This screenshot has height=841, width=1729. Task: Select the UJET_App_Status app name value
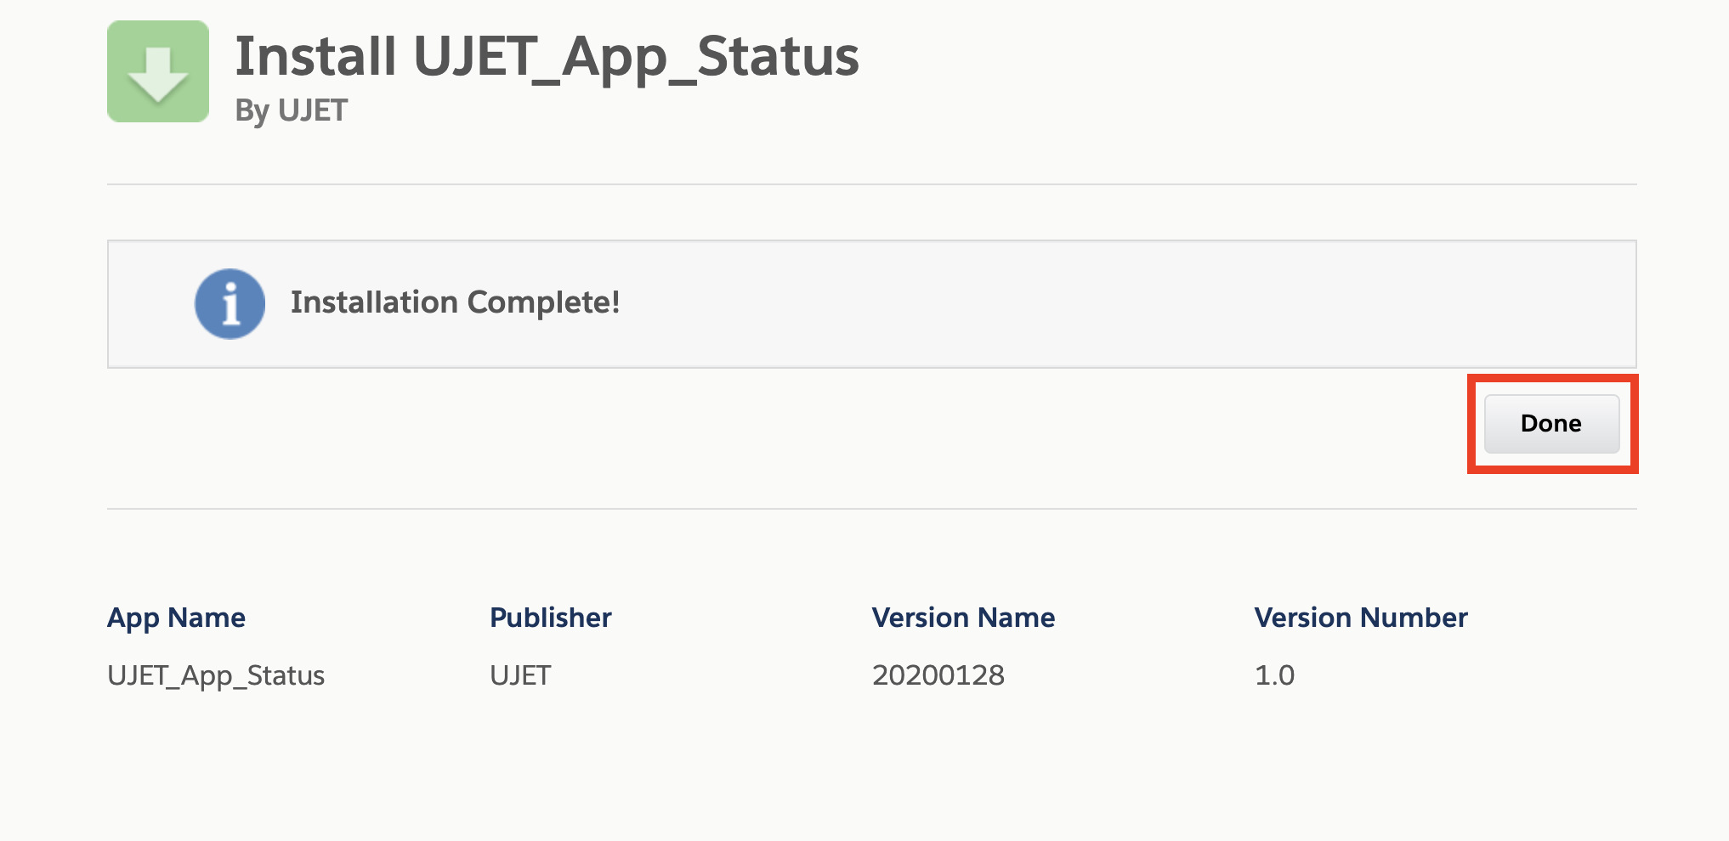tap(216, 675)
